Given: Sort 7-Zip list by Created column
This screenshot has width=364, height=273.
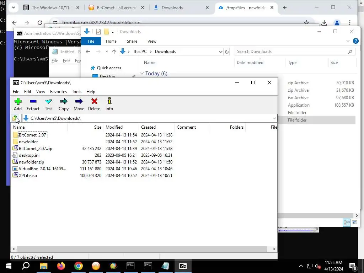Looking at the screenshot, I should coord(156,127).
